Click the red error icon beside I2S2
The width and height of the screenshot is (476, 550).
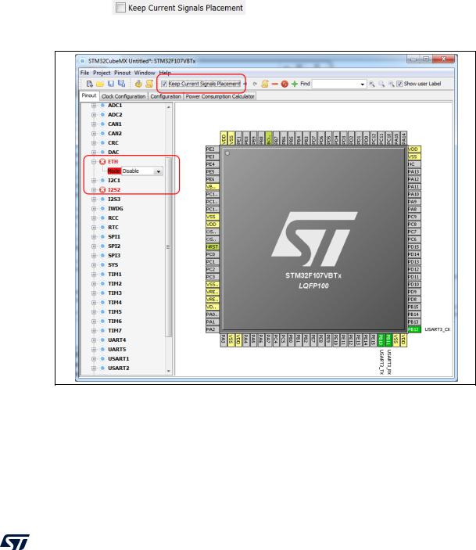tap(102, 190)
